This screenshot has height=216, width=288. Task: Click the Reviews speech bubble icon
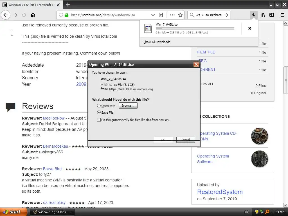[x=10, y=107]
